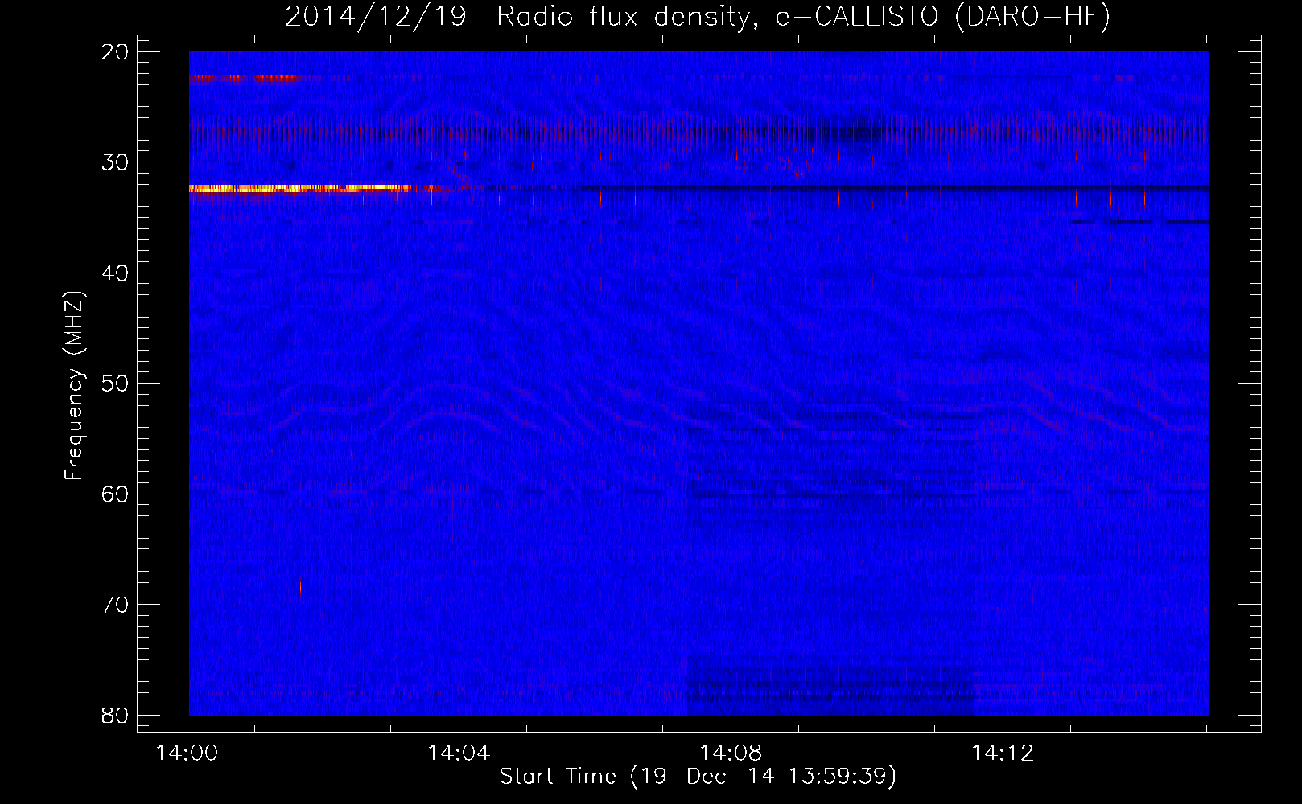Click the "Start Time (19-Dec-14 13:59:39)" axis label
Viewport: 1302px width, 804px height.
click(698, 777)
